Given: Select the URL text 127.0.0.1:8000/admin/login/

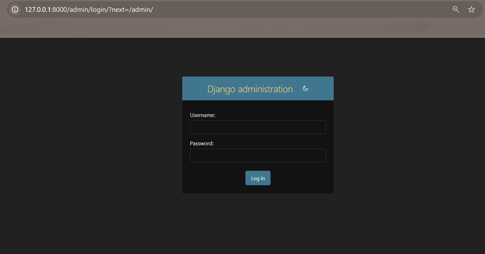Looking at the screenshot, I should click(89, 9).
